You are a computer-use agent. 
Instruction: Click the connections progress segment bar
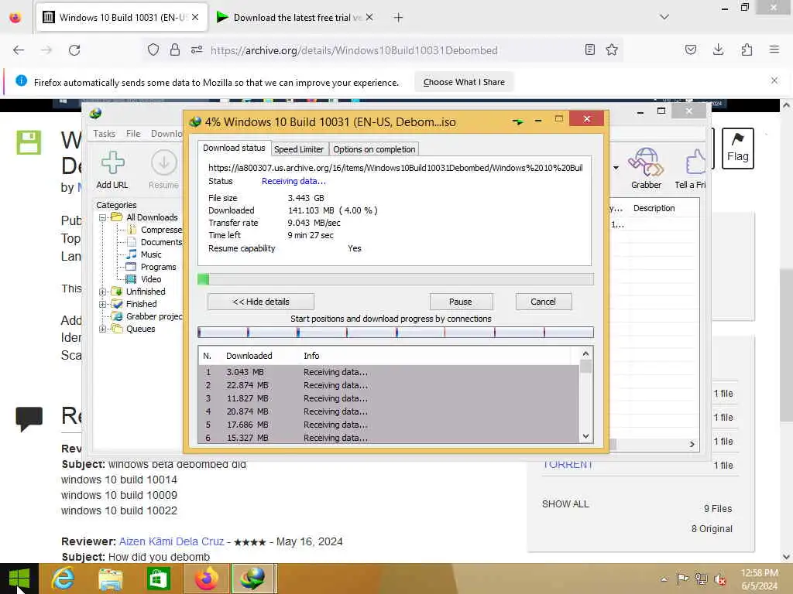[x=395, y=332]
